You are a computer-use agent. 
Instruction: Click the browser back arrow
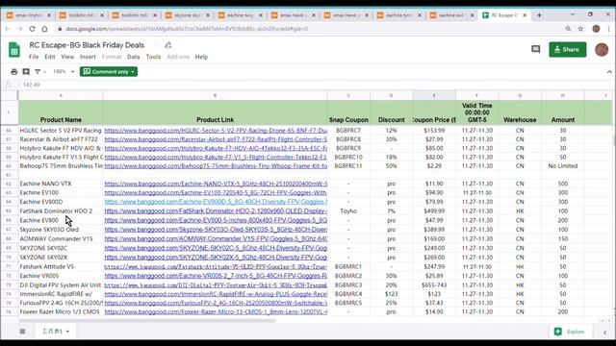pyautogui.click(x=8, y=29)
